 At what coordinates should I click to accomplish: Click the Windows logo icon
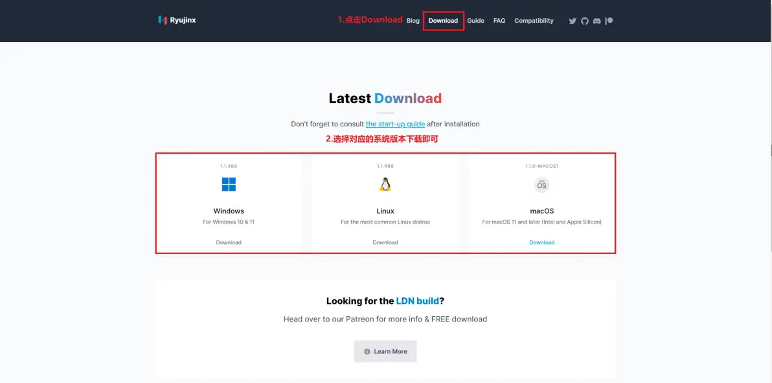pos(229,184)
